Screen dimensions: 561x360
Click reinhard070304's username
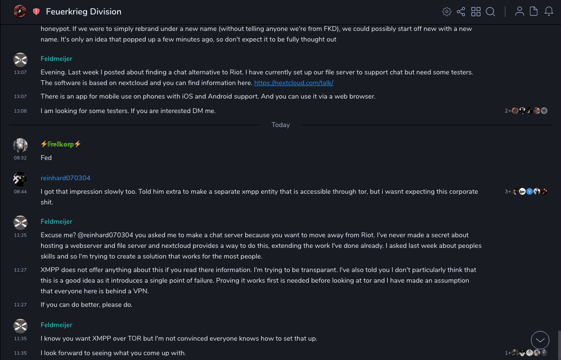pos(65,178)
